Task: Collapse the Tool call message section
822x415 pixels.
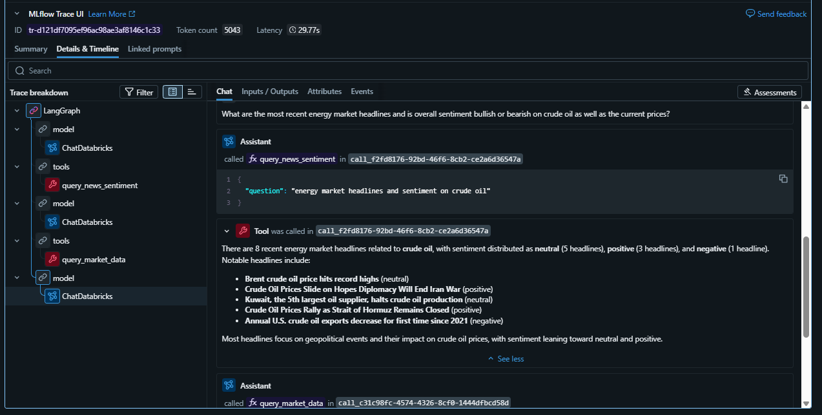Action: tap(227, 231)
